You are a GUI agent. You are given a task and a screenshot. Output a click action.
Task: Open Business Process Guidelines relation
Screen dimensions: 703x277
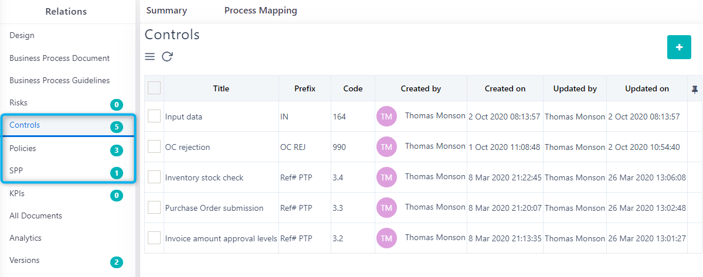(x=59, y=80)
